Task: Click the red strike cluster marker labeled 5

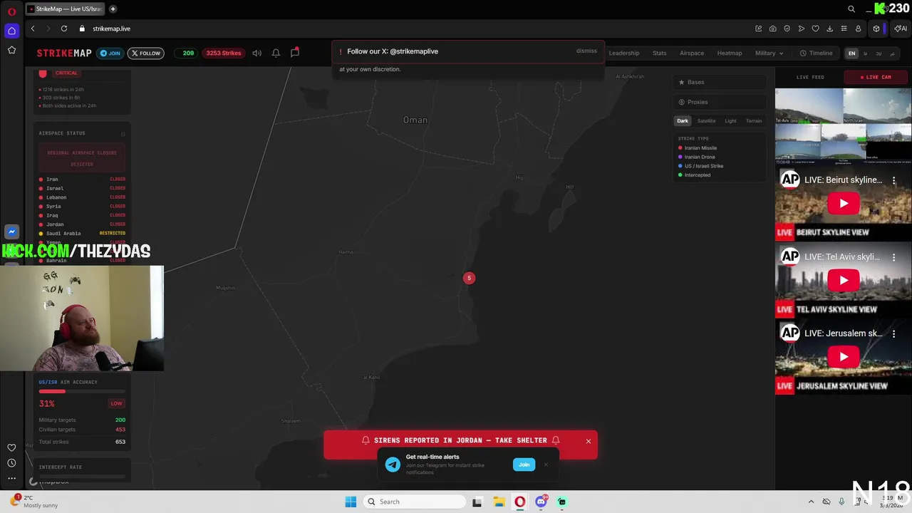Action: click(x=469, y=278)
